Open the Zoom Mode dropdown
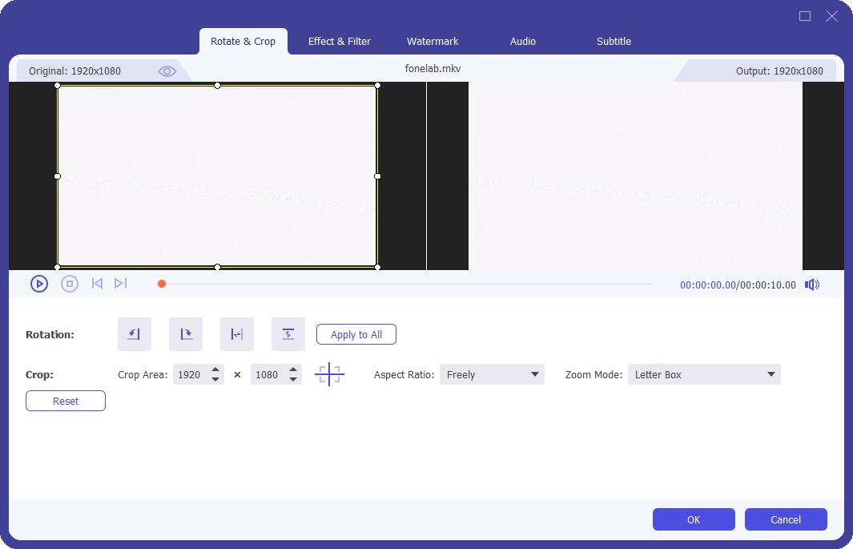 (x=704, y=374)
